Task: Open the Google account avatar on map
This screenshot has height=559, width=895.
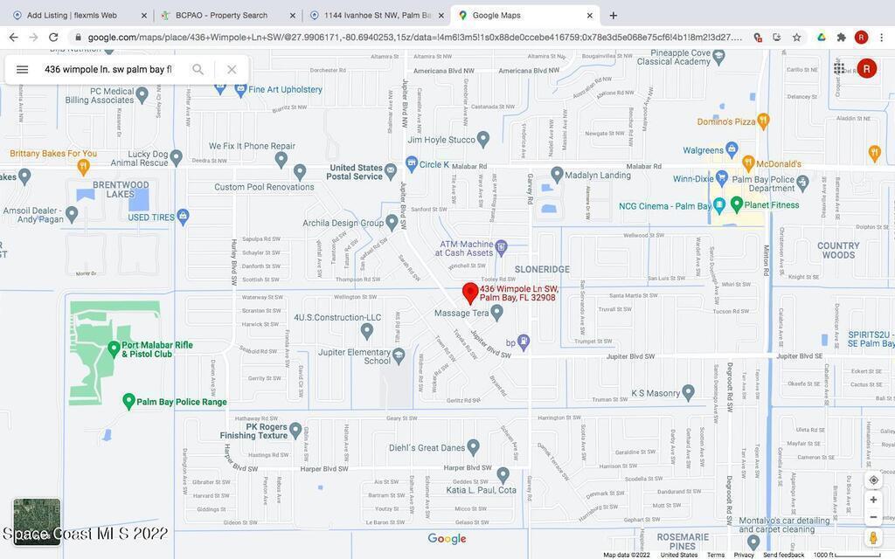Action: tap(866, 69)
